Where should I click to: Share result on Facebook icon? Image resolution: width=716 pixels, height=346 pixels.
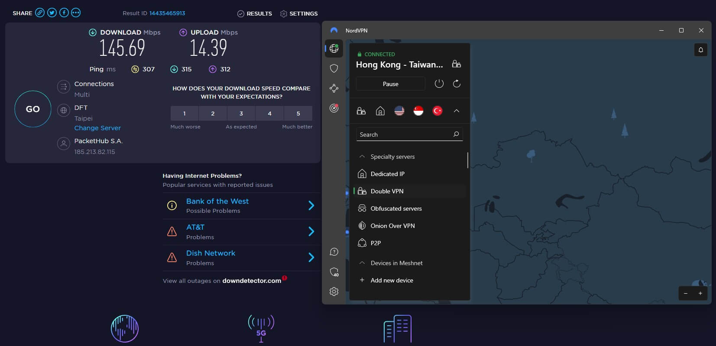(x=64, y=13)
